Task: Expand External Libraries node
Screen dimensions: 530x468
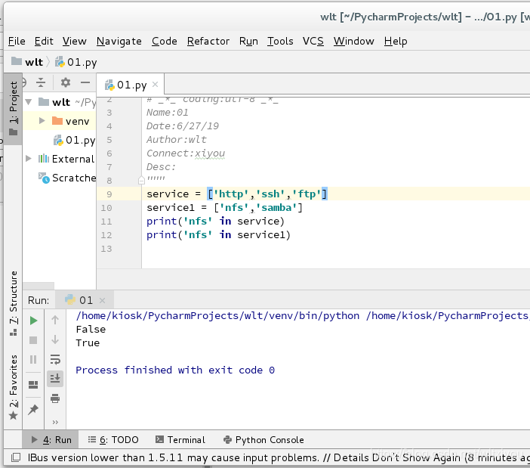Action: [29, 158]
